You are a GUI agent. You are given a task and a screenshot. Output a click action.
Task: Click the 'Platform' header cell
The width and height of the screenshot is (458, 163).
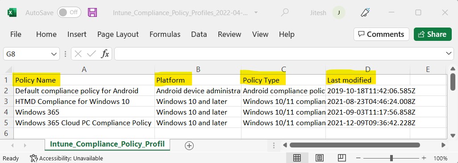coord(198,80)
